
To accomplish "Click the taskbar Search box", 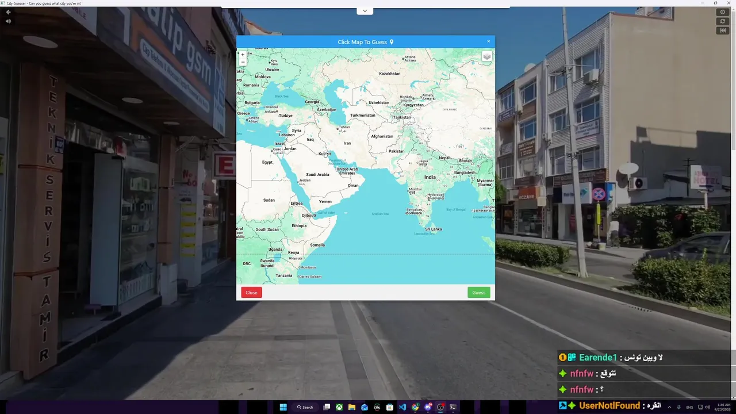I will [306, 407].
